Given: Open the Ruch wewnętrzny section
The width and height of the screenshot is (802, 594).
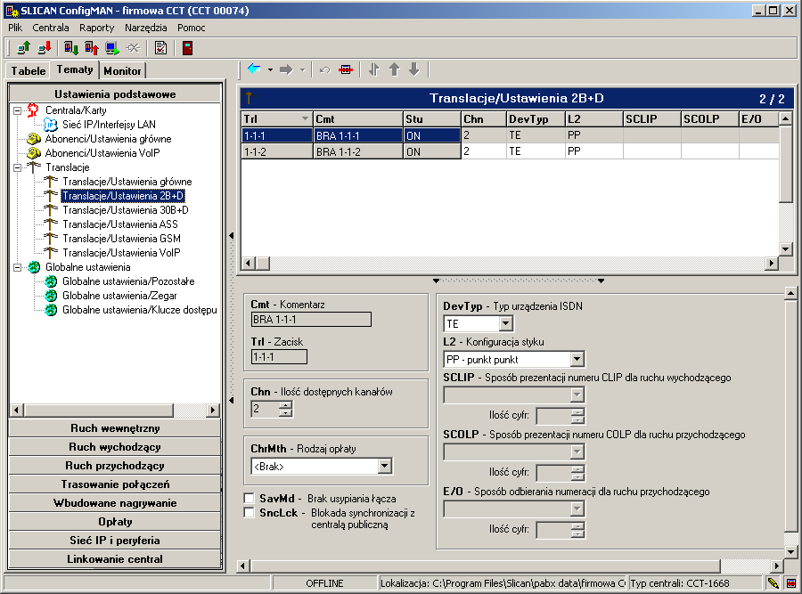Looking at the screenshot, I should (115, 427).
